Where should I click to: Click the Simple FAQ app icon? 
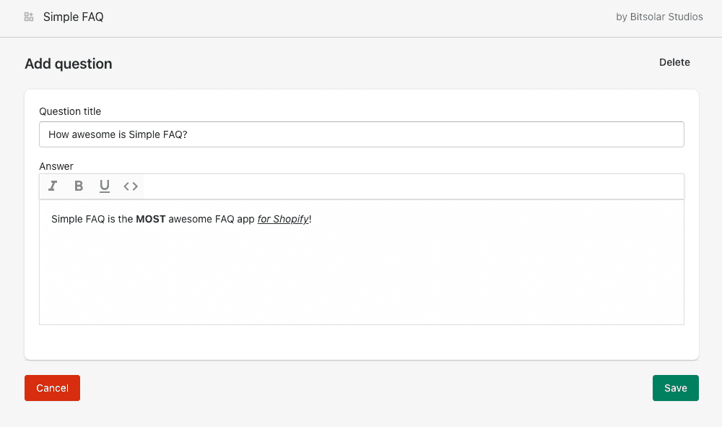[29, 17]
